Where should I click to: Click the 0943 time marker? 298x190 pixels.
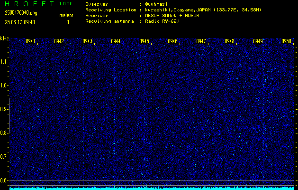pyautogui.click(x=88, y=41)
